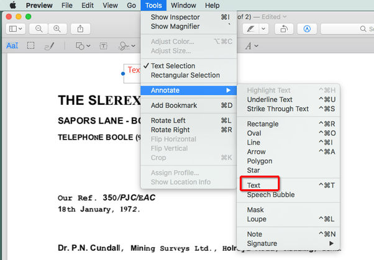Open highlight color dropdown arrow

tap(263, 29)
